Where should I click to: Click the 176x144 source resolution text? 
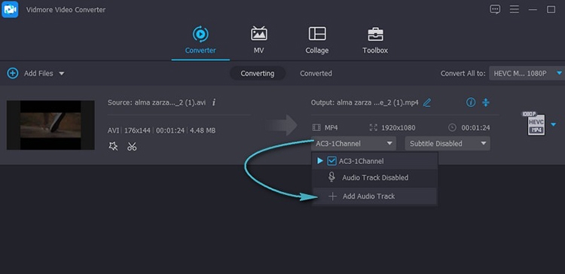137,130
